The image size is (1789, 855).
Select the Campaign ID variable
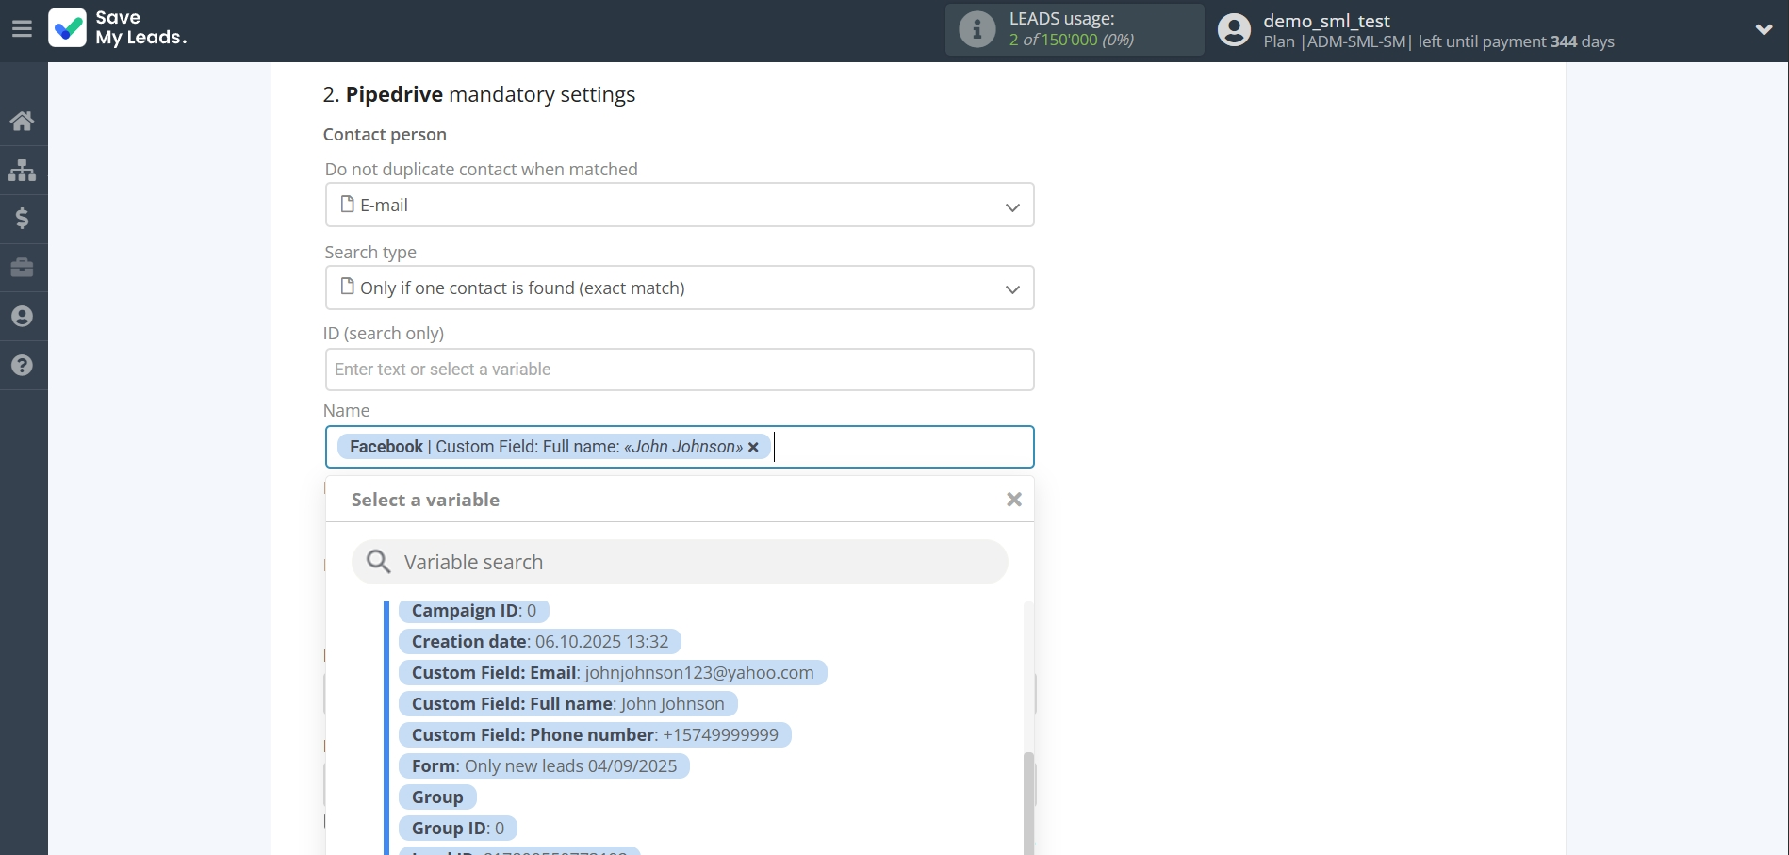click(x=473, y=610)
